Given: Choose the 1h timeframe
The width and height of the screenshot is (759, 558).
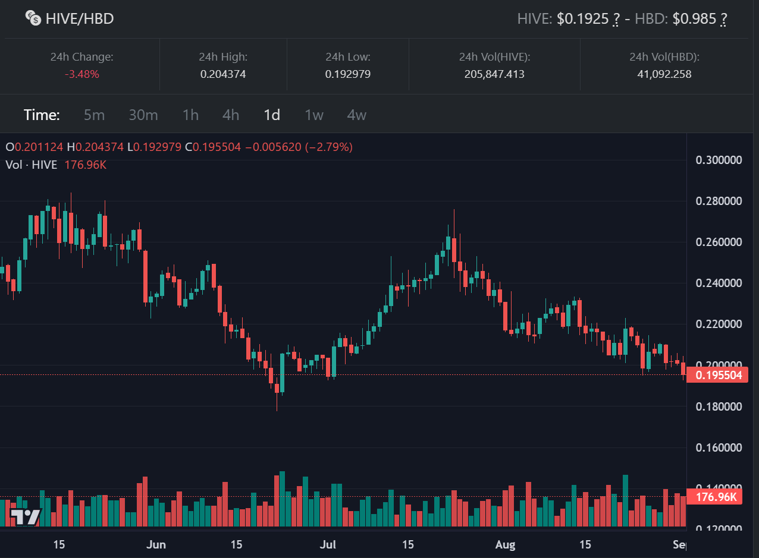Looking at the screenshot, I should tap(190, 115).
